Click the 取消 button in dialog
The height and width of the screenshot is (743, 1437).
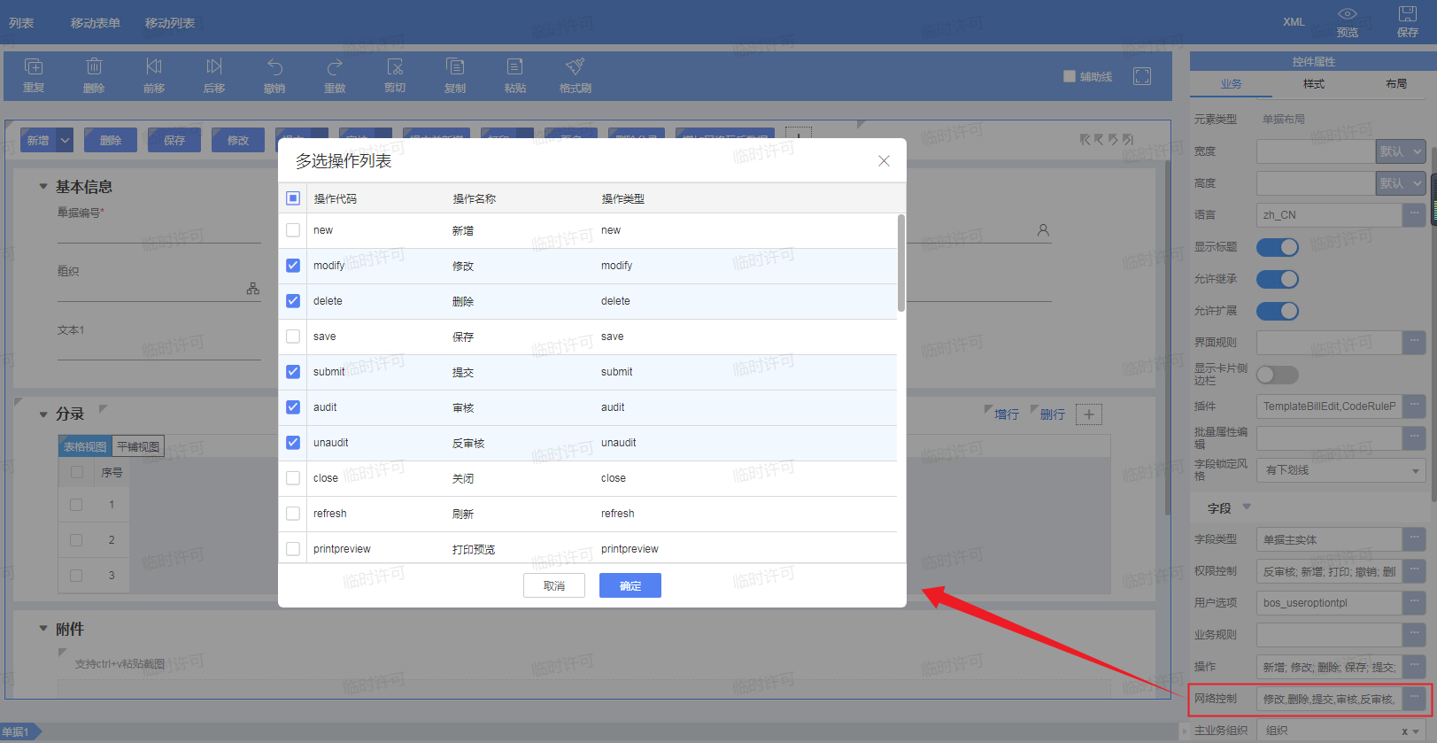click(554, 585)
